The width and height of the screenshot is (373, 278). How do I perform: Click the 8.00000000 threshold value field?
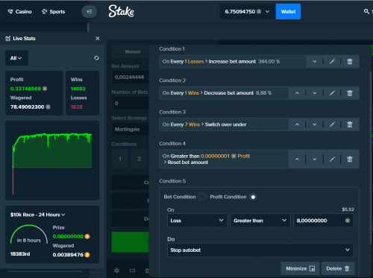coord(324,221)
